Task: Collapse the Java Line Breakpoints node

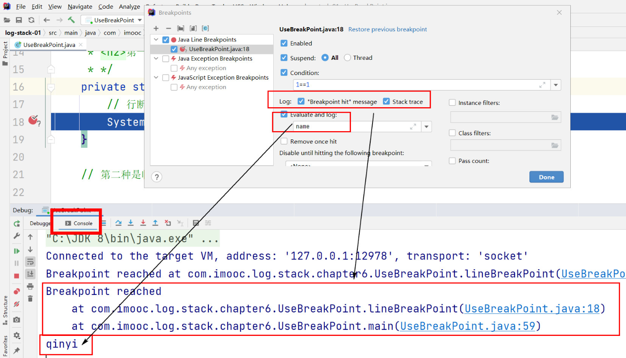Action: tap(156, 40)
